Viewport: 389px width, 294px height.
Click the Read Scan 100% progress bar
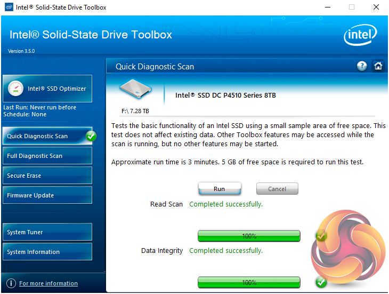tap(249, 236)
